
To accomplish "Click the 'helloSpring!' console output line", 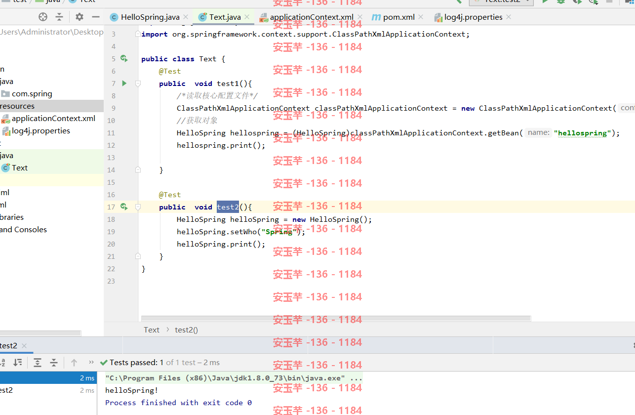I will coord(131,390).
